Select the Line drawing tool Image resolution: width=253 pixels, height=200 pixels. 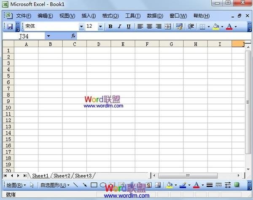point(75,185)
